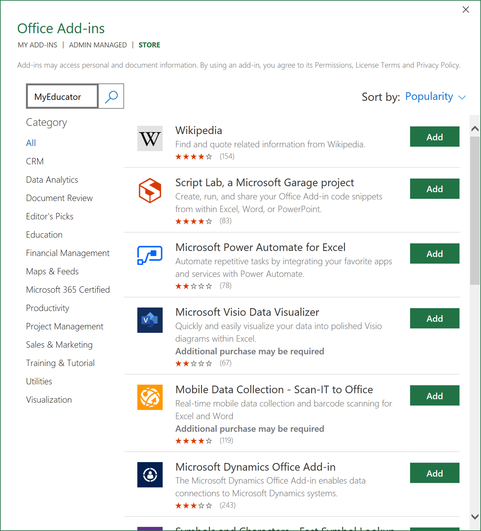Click the Microsoft Power Automate flow icon
481x531 pixels.
[x=150, y=255]
